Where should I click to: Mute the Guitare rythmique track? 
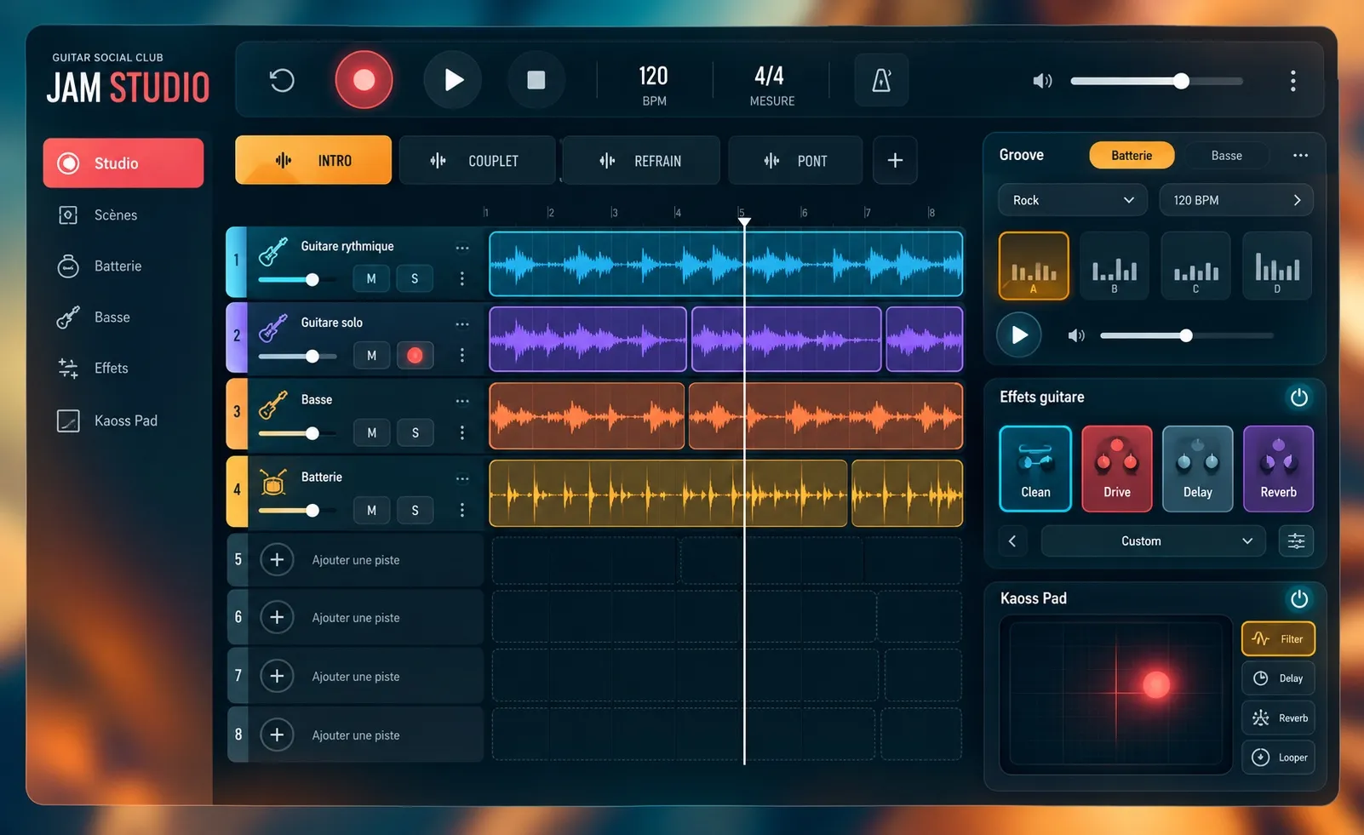coord(371,278)
